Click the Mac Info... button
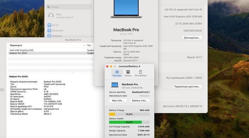This screenshot has height=138, width=249. point(118,100)
